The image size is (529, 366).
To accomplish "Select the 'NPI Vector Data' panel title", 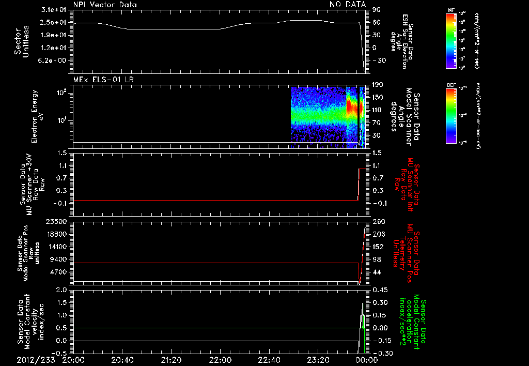I will click(105, 5).
